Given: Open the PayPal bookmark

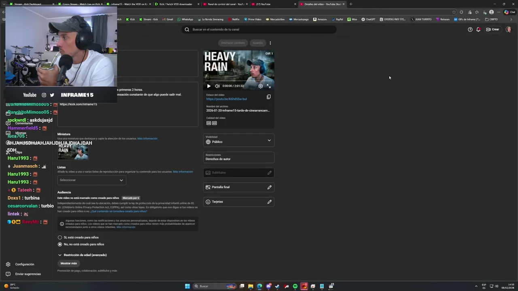Looking at the screenshot, I should tap(337, 19).
